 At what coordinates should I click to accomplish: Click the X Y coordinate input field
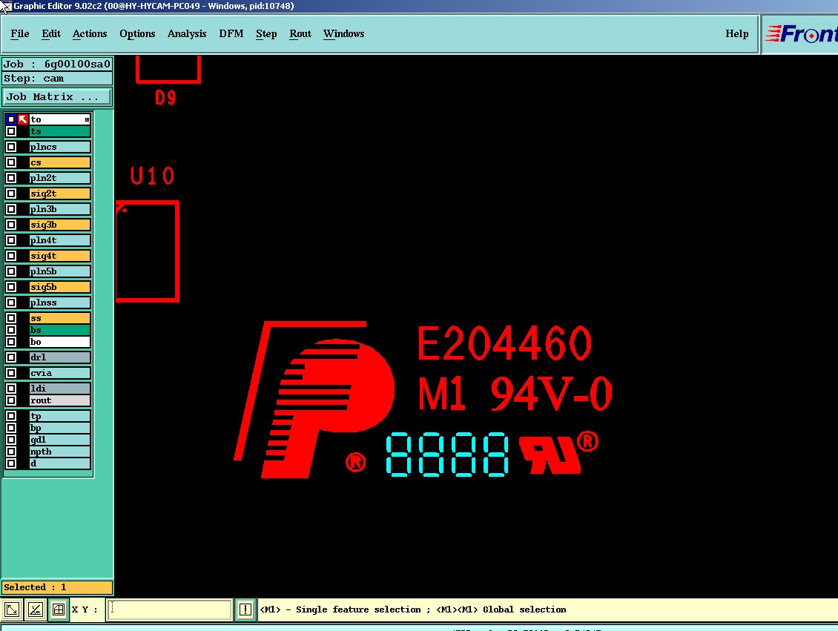pos(169,609)
